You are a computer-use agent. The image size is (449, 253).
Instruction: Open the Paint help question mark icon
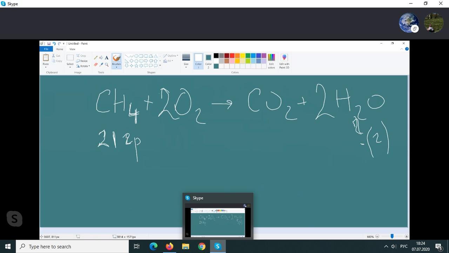coord(407,49)
